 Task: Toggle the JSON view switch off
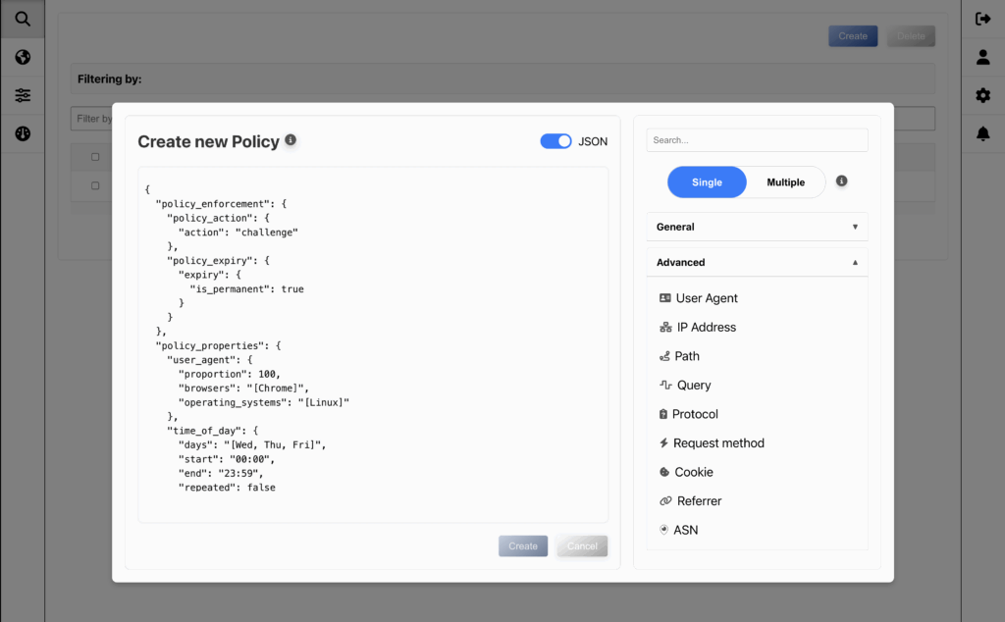(x=555, y=141)
